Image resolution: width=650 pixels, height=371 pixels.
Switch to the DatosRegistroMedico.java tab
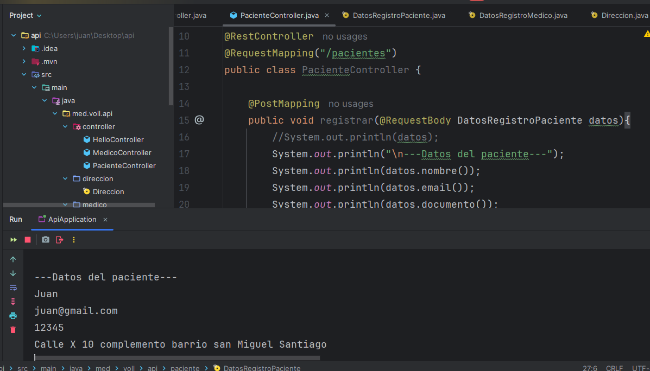click(x=518, y=15)
